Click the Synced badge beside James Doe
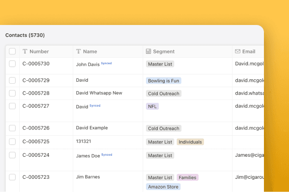Image resolution: width=289 pixels, height=192 pixels. pyautogui.click(x=107, y=154)
